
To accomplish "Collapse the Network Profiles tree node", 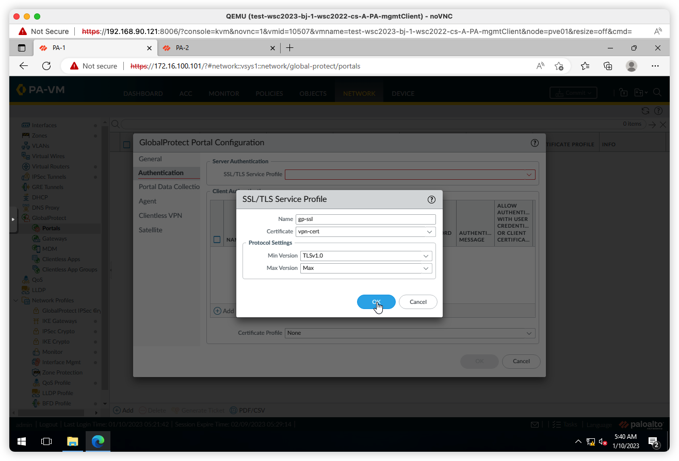I will click(16, 300).
